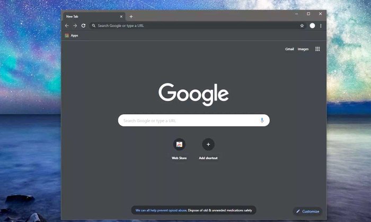The width and height of the screenshot is (371, 222).
Task: Close the New Tab tab
Action: point(121,16)
